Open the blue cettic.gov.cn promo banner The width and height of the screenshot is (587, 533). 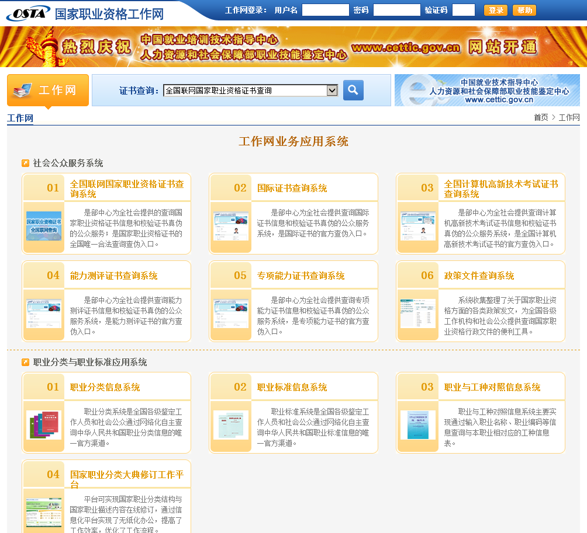point(487,90)
